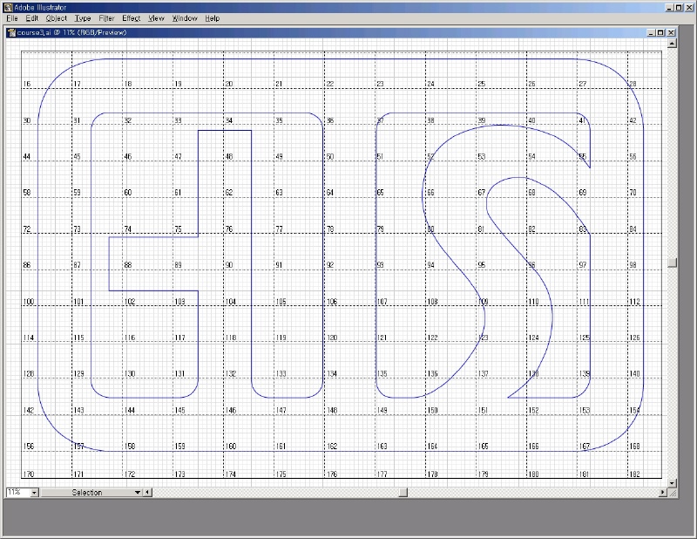Maximize the Adobe Illustrator application window
Screen dimensions: 697x539
click(679, 8)
